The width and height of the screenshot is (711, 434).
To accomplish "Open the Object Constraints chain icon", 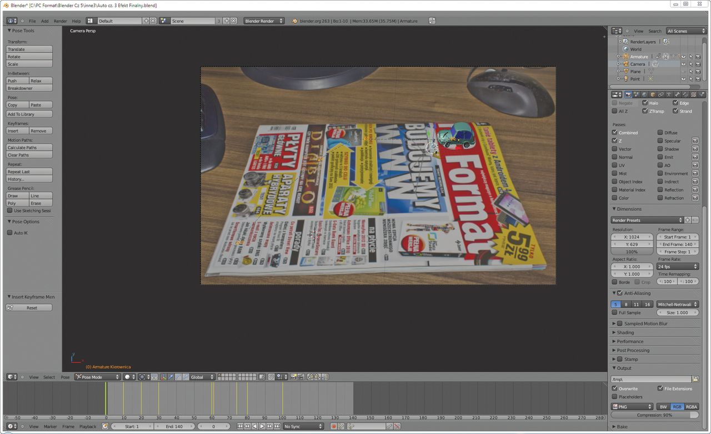I will point(660,94).
